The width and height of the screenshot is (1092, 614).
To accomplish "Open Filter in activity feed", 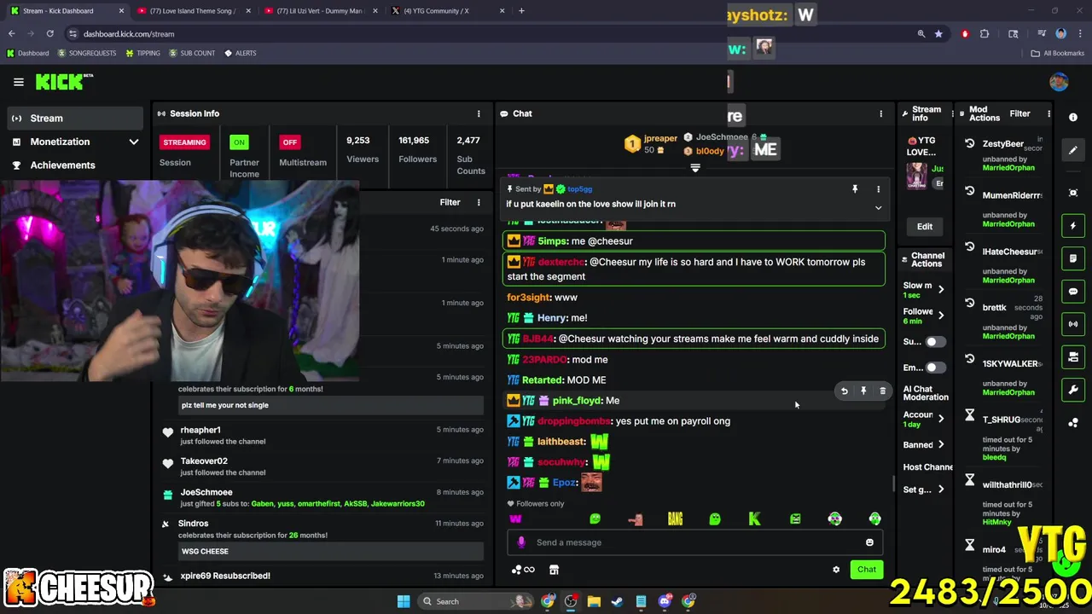I will (450, 202).
